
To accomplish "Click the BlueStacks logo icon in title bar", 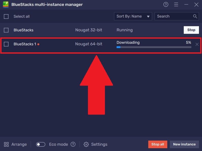I will tap(6, 5).
